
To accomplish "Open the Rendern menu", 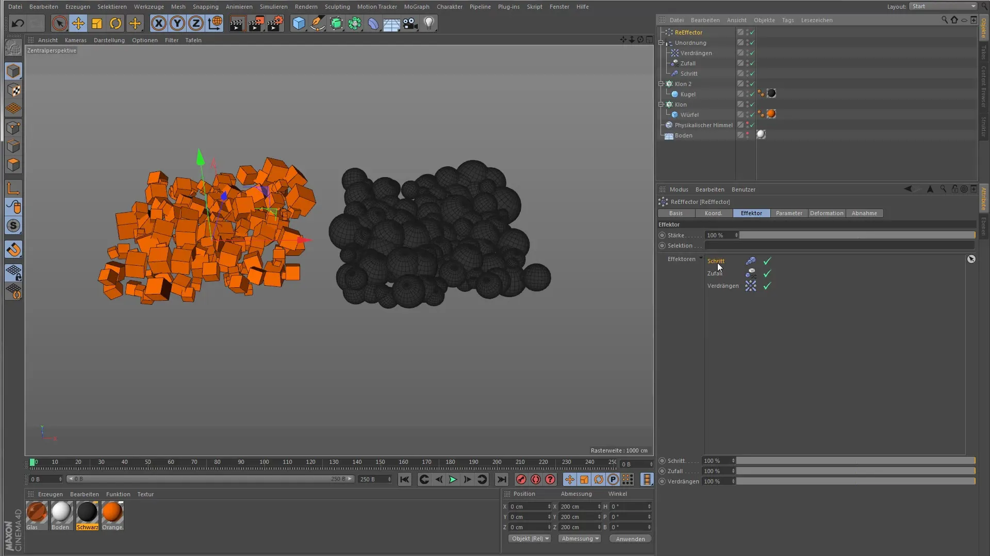I will [306, 7].
